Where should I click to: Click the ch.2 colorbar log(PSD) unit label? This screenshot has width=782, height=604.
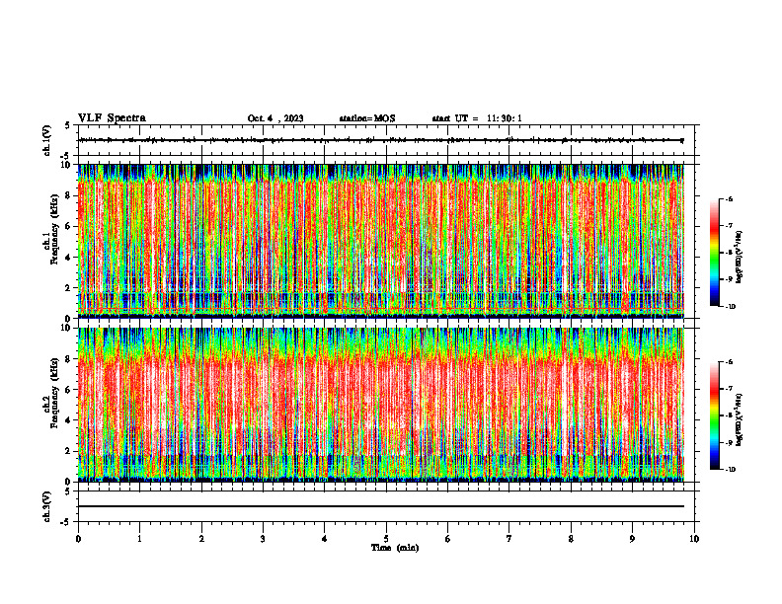(740, 419)
